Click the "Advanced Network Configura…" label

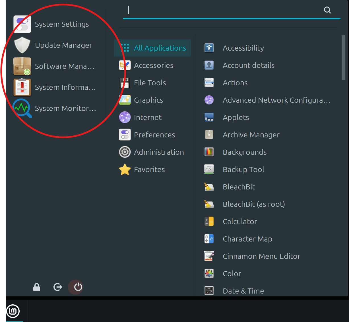coord(276,100)
